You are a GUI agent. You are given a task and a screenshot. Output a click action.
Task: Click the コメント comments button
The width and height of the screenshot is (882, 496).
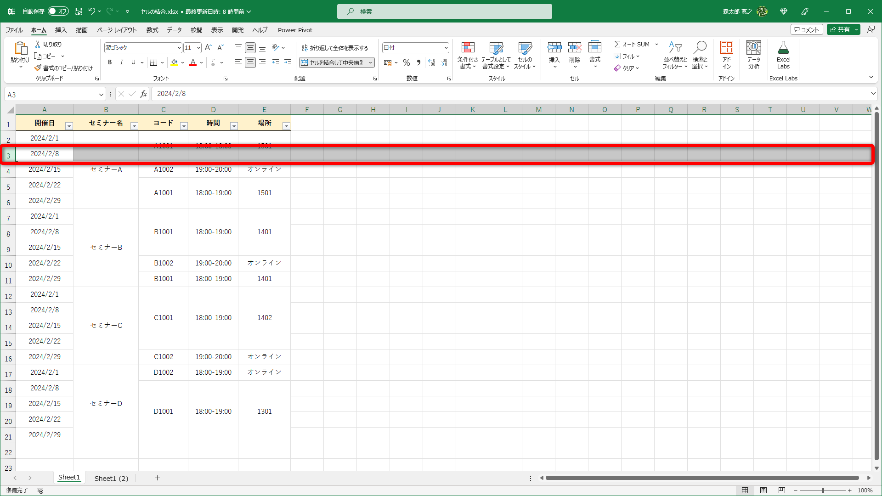coord(806,29)
